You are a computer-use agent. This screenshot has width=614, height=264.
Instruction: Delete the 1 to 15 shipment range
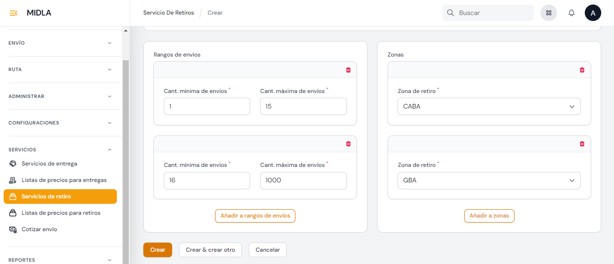tap(348, 70)
